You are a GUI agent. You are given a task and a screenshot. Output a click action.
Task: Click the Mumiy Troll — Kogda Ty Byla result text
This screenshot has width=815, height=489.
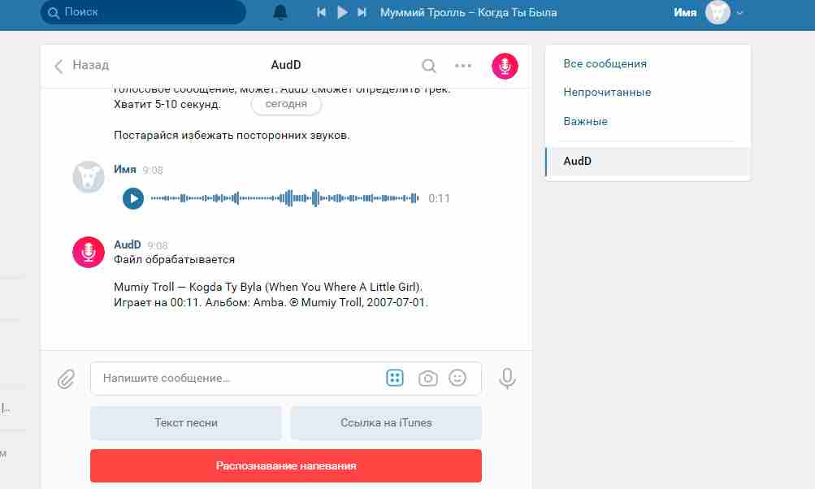click(x=268, y=287)
